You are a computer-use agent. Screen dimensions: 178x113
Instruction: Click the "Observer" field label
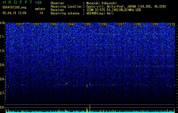[x=57, y=3]
